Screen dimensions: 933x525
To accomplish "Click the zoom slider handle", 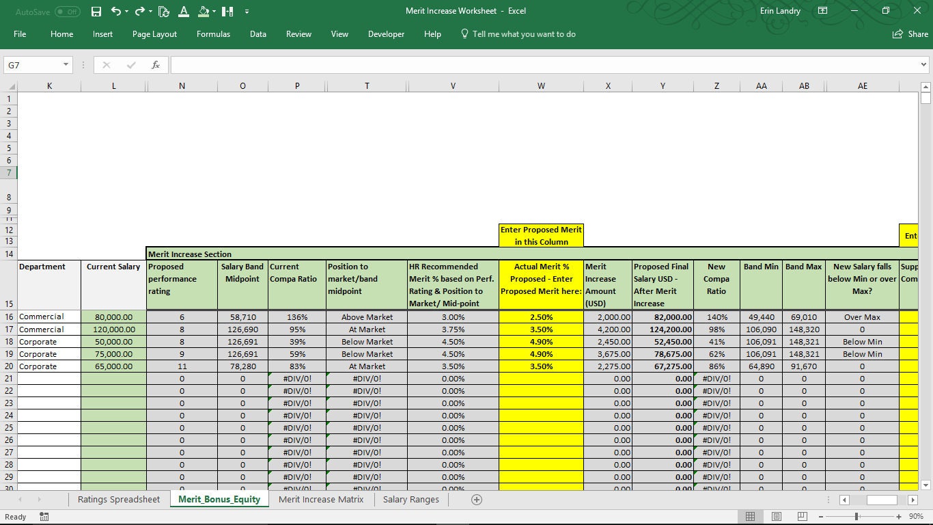I will 856,517.
